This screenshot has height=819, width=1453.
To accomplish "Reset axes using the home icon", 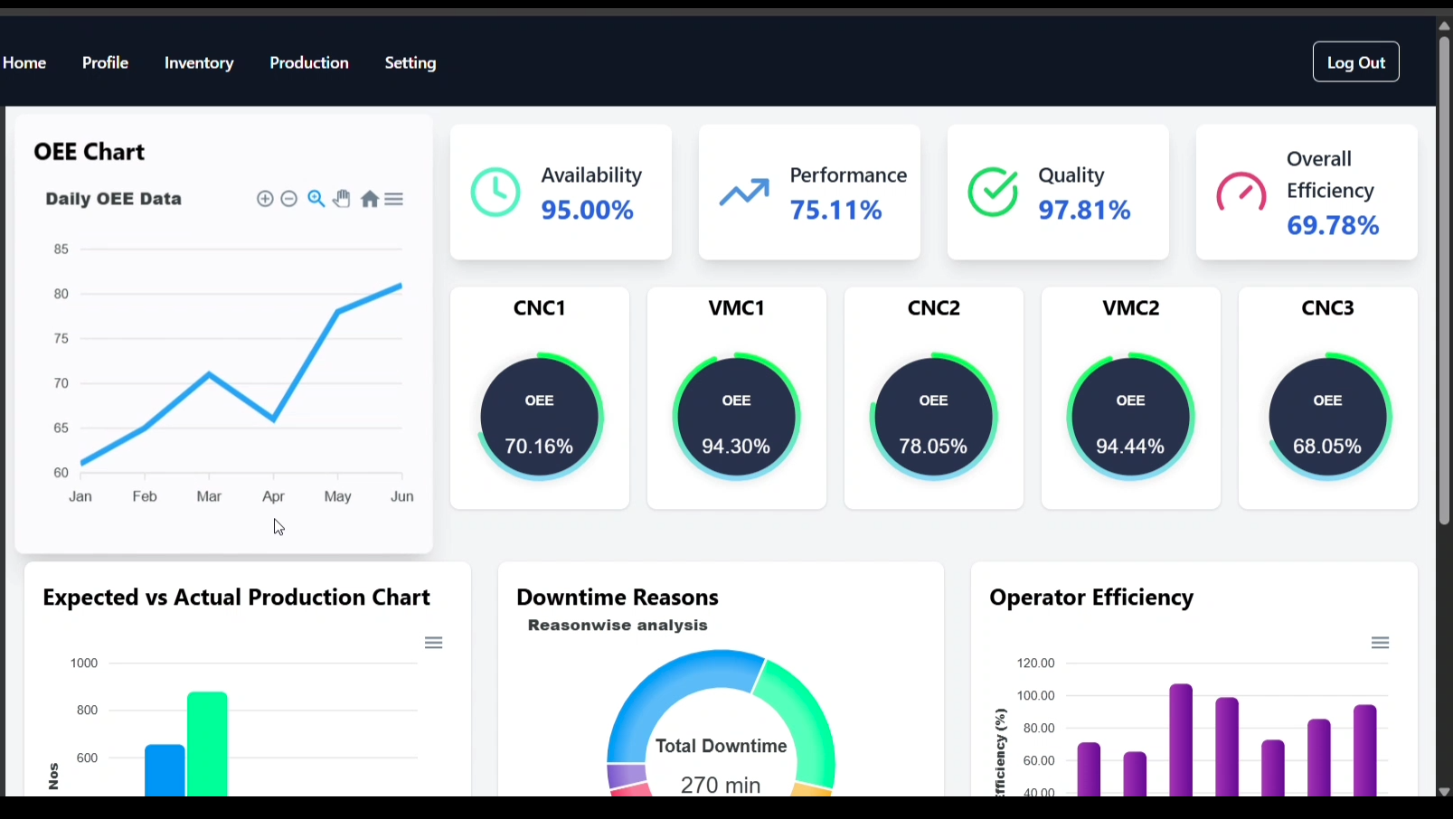I will 370,199.
